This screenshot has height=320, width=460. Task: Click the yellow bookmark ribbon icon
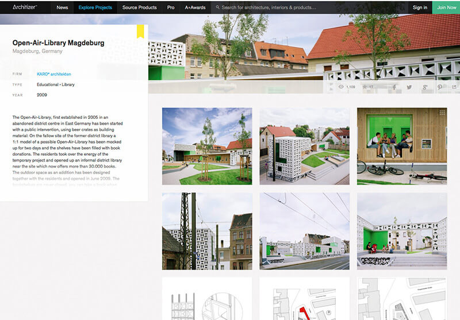tap(140, 32)
